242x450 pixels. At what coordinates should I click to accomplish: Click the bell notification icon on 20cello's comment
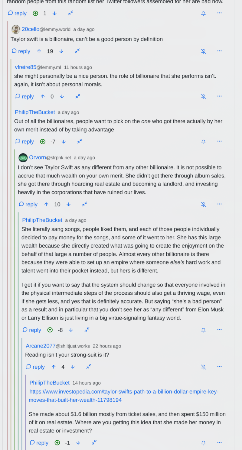click(x=203, y=51)
